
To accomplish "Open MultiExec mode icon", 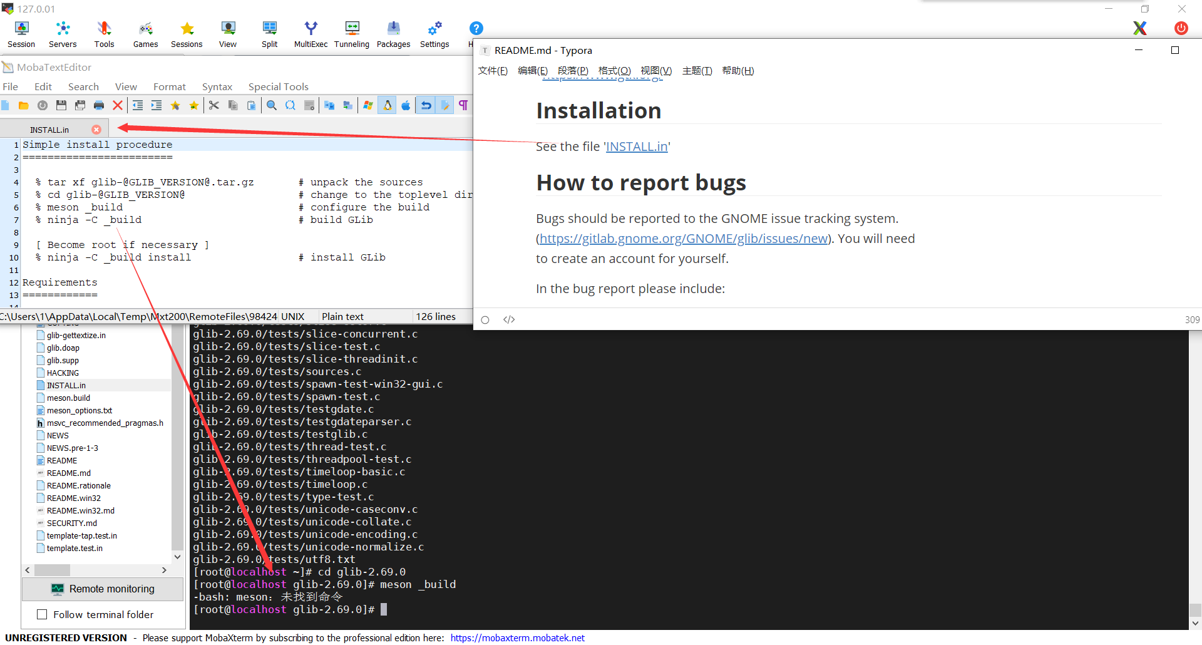I will 311,34.
